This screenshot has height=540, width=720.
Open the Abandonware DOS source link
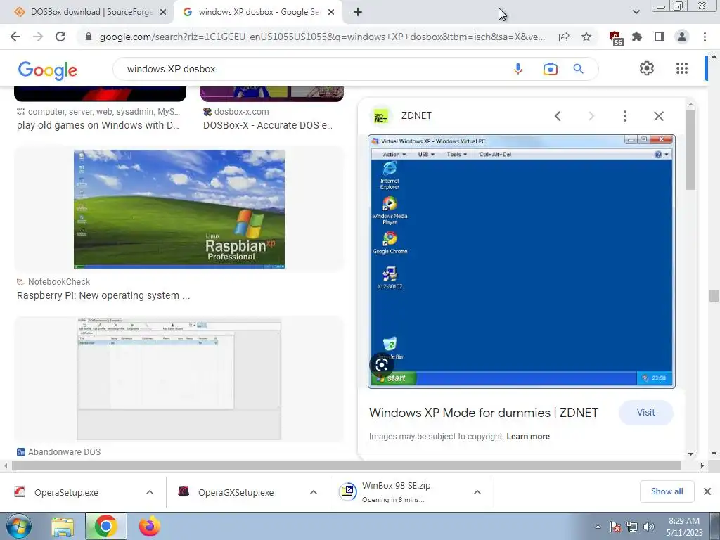coord(64,452)
